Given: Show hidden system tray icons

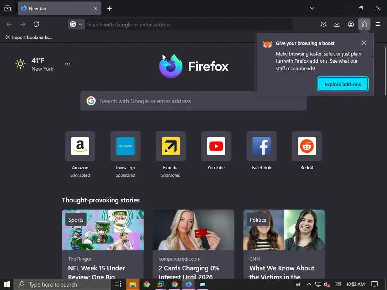Looking at the screenshot, I should point(309,284).
